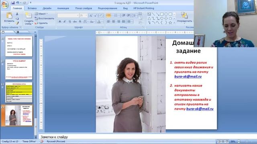Open the round Office button menu
The height and width of the screenshot is (144, 257).
click(x=5, y=4)
